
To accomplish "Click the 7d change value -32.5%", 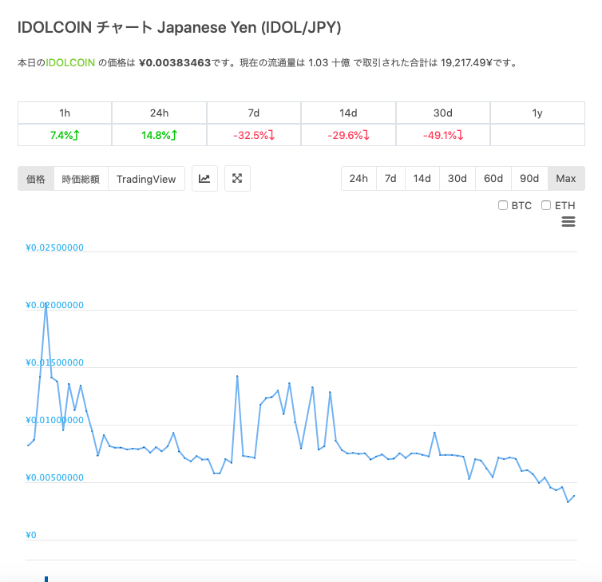I will pyautogui.click(x=253, y=135).
